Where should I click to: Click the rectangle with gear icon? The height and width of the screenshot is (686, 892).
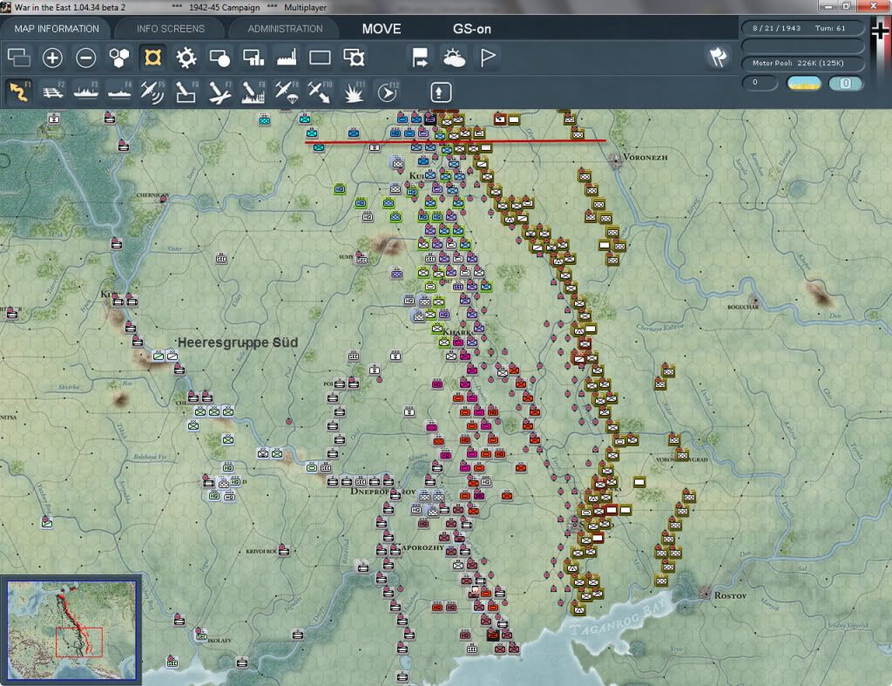[x=354, y=58]
